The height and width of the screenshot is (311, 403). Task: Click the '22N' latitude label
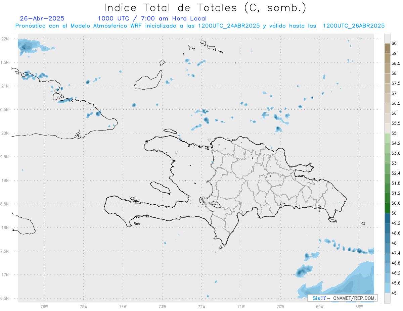6,39
